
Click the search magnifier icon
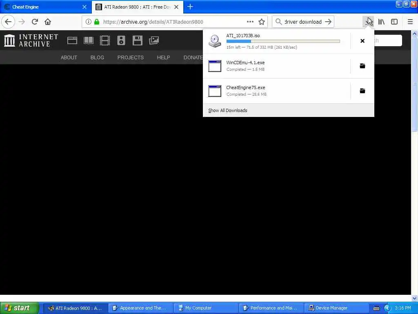coord(278,22)
